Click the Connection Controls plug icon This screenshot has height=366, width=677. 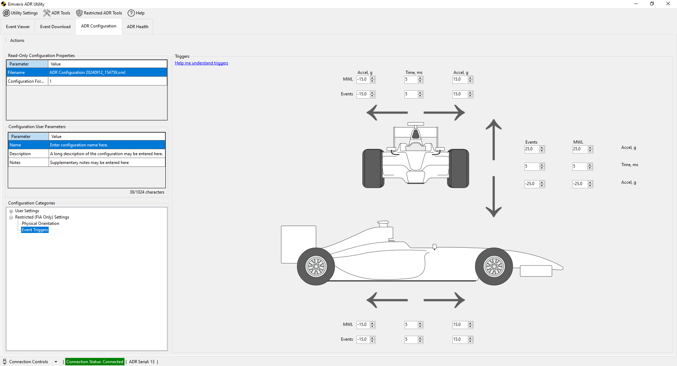click(x=5, y=361)
